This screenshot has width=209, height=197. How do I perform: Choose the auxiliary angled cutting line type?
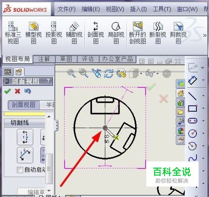25,155
